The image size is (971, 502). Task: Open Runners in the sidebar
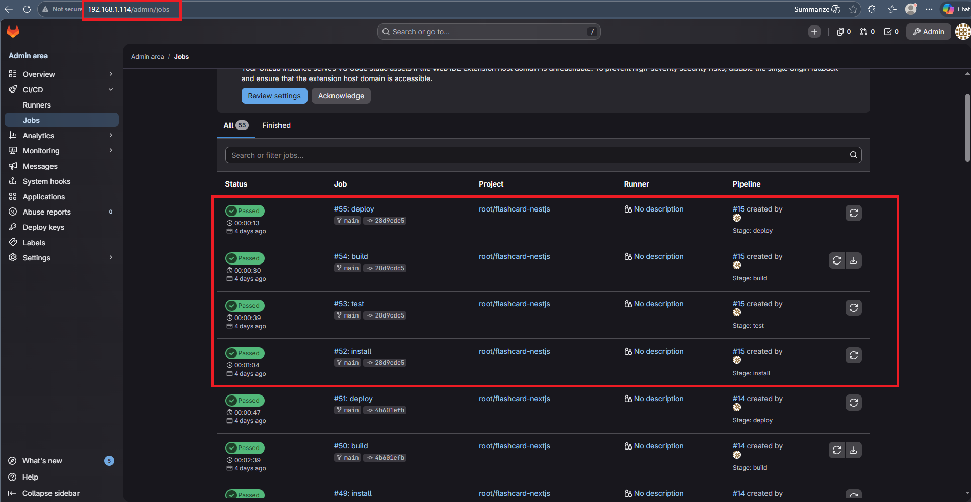(x=37, y=105)
